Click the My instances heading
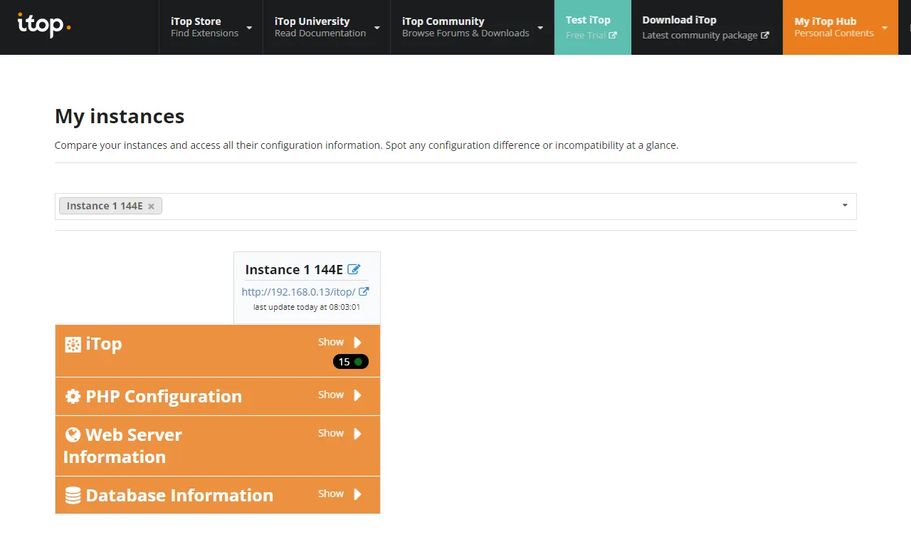Image resolution: width=911 pixels, height=547 pixels. click(120, 116)
